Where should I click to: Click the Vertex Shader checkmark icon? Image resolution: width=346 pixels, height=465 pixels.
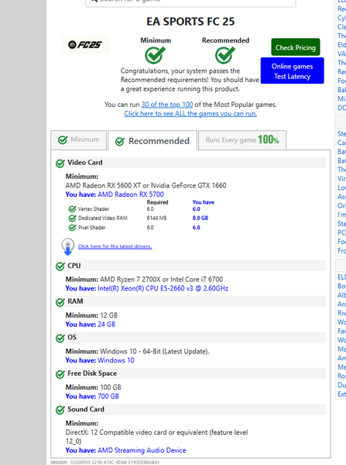pyautogui.click(x=72, y=209)
